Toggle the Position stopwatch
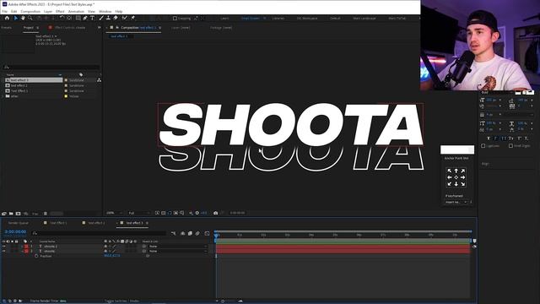This screenshot has height=304, width=540. [x=36, y=256]
